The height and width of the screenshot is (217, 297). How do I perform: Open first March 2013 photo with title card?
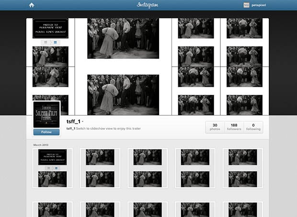pos(53,168)
